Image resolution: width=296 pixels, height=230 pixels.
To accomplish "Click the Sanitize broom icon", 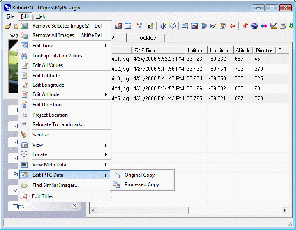I will pyautogui.click(x=24, y=135).
